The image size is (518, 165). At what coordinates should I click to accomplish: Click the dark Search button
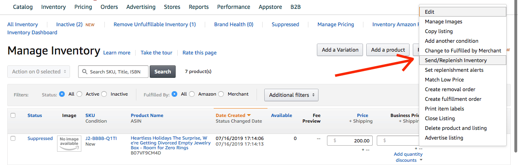tap(163, 71)
